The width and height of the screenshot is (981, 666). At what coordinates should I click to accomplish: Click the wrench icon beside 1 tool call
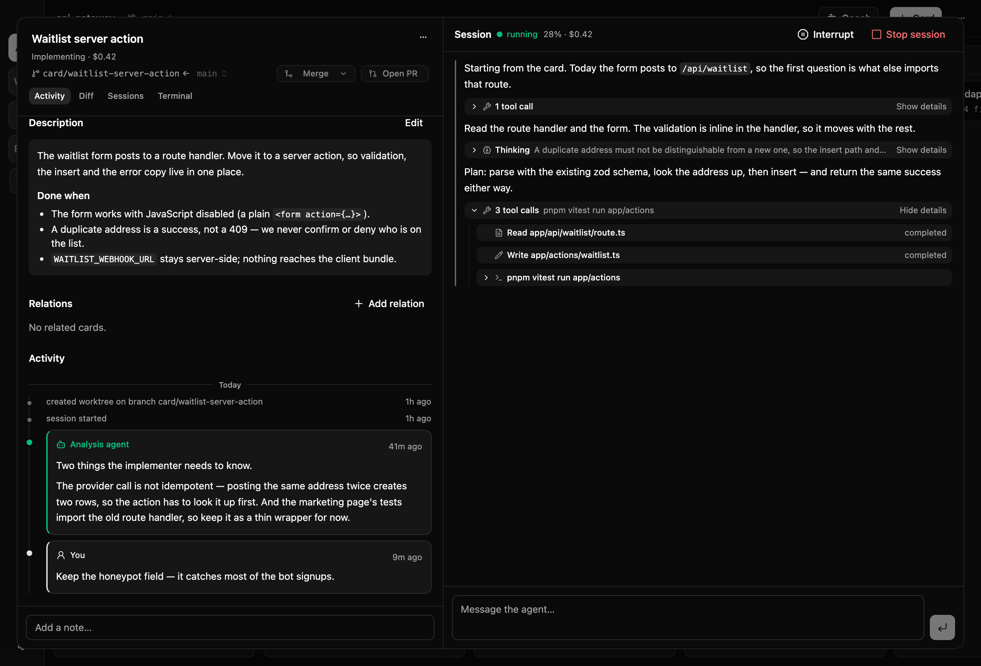tap(487, 107)
